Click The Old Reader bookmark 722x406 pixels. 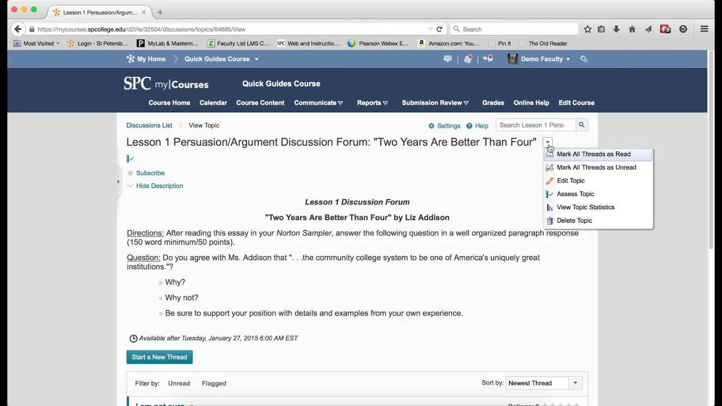point(543,43)
